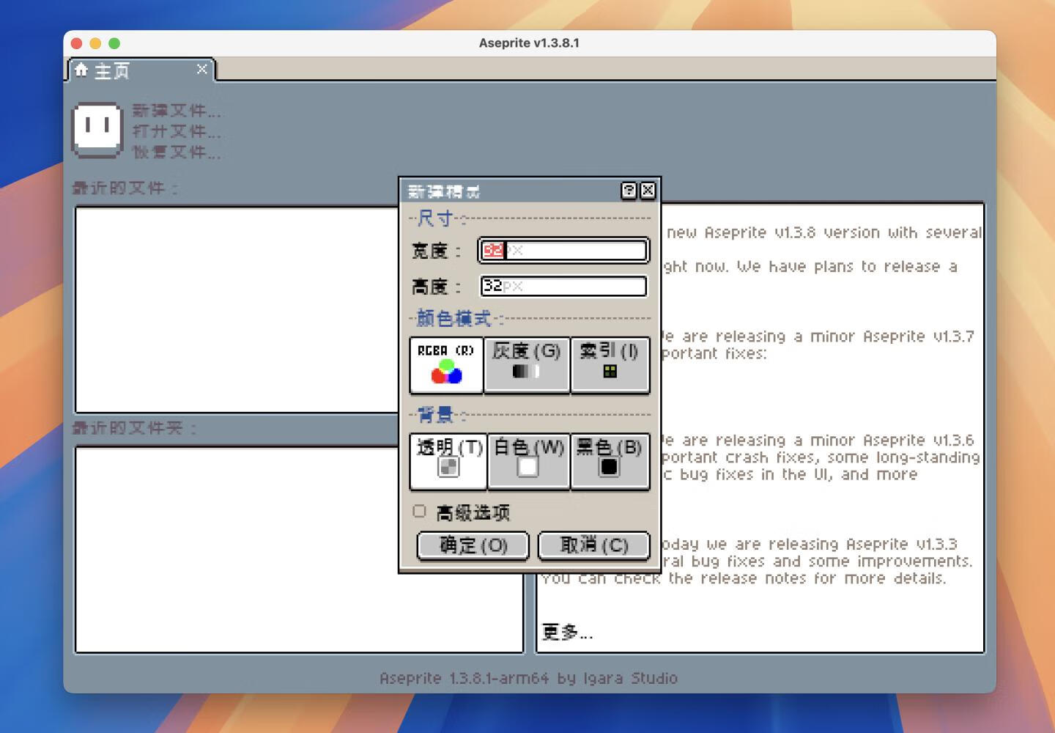Screen dimensions: 1055x733
Task: Select 索引 (I) indexed color mode
Action: point(610,365)
